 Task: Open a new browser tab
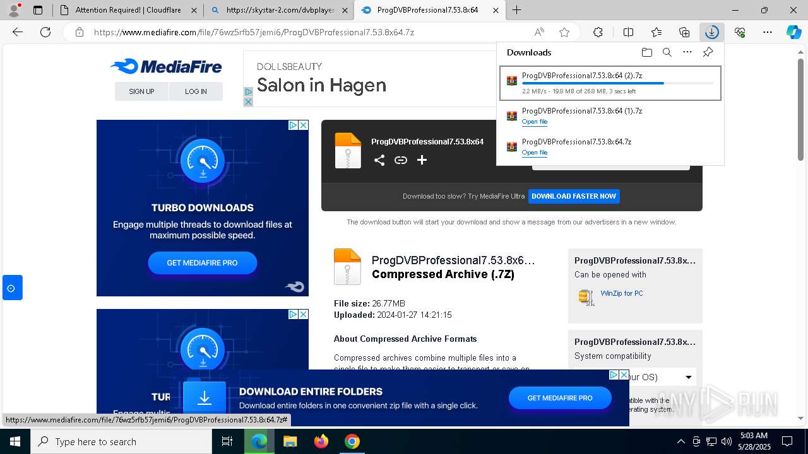[516, 10]
